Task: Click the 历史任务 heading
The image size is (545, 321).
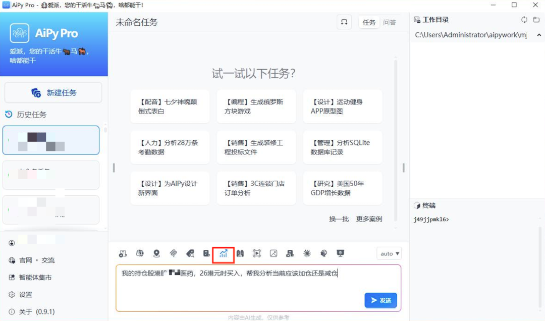Action: point(32,115)
